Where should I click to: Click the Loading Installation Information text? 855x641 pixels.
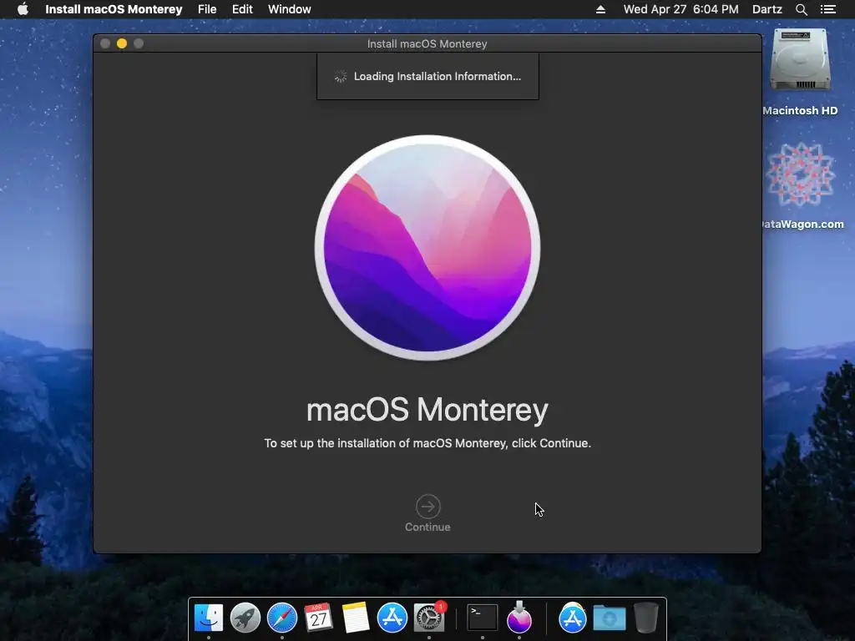438,76
